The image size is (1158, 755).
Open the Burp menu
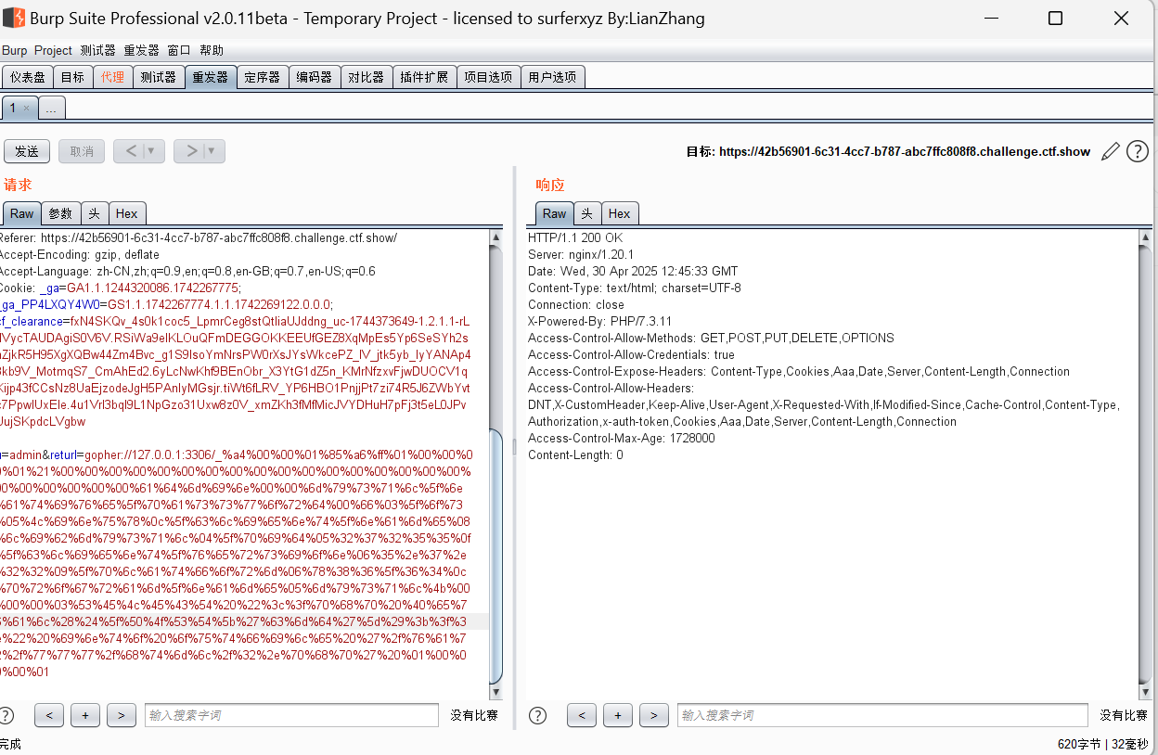[x=15, y=50]
